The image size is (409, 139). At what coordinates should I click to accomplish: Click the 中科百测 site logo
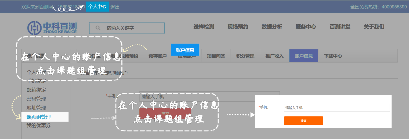[52, 28]
